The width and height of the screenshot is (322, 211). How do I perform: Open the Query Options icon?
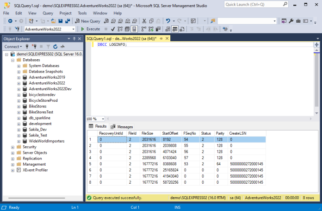point(127,29)
